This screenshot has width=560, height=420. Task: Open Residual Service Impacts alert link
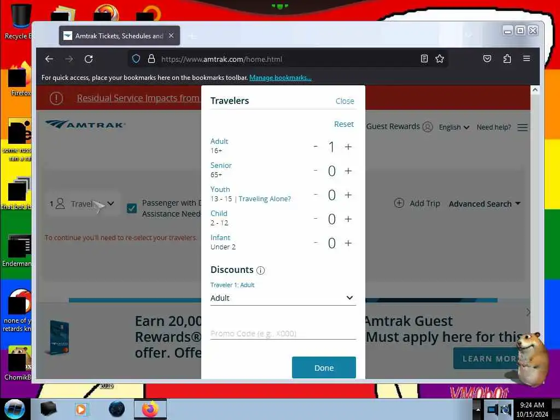click(x=138, y=98)
